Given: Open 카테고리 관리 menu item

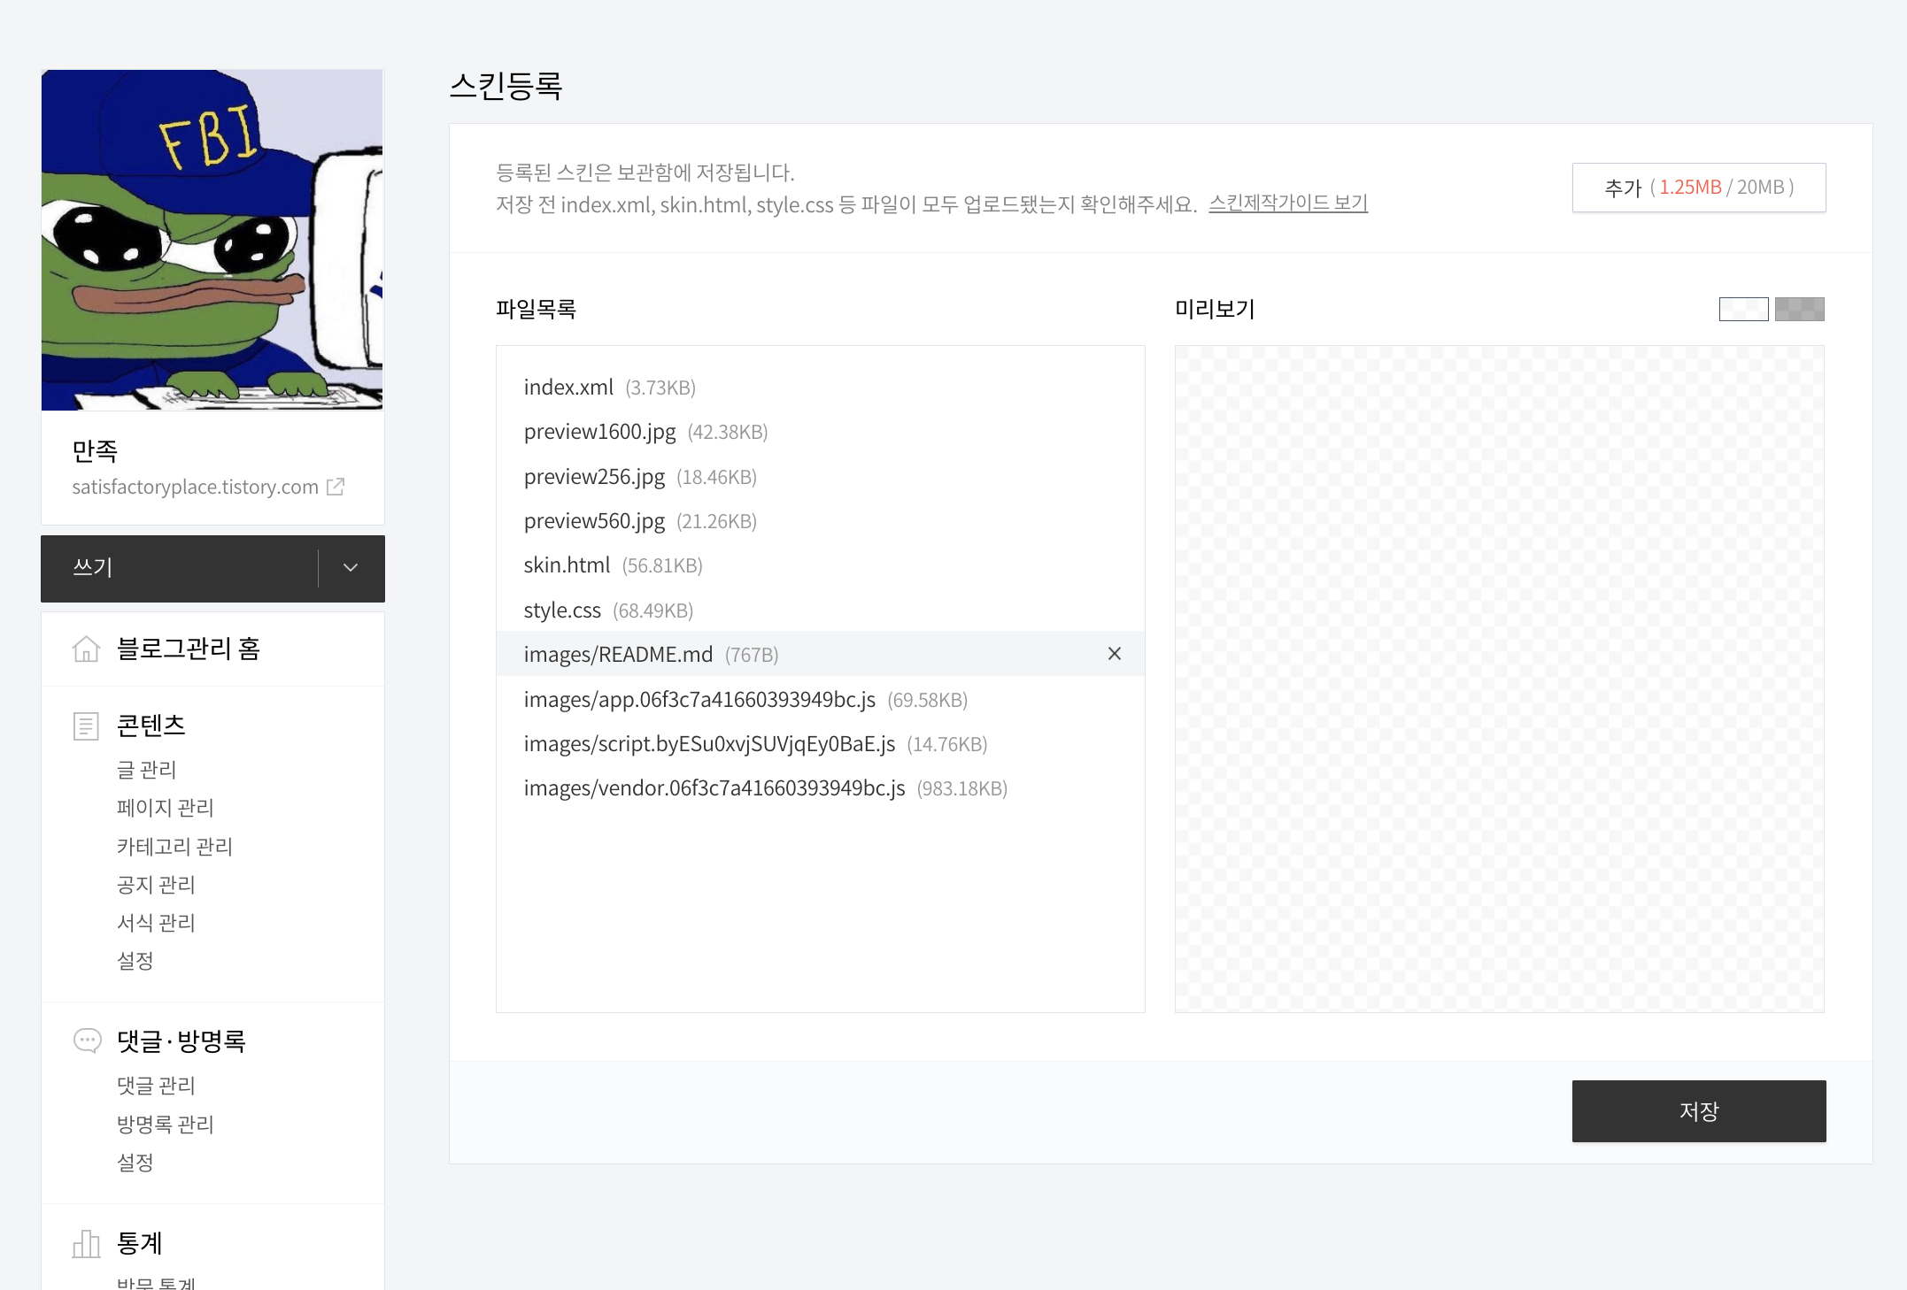Looking at the screenshot, I should pyautogui.click(x=174, y=847).
